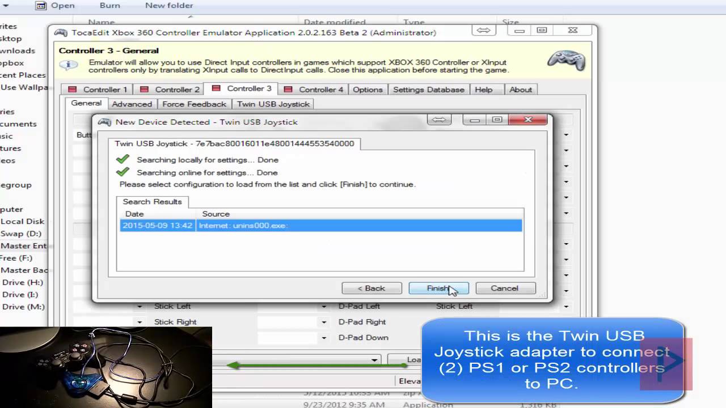Click the large Xbox controller image in header
Screen dimensions: 726x408
(x=567, y=60)
